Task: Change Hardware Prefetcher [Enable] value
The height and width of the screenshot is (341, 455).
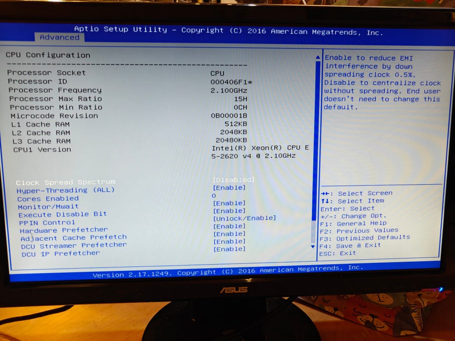Action: click(x=229, y=226)
